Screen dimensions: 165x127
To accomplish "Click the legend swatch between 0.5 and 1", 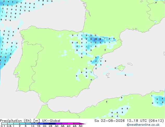I will pos(10,124).
